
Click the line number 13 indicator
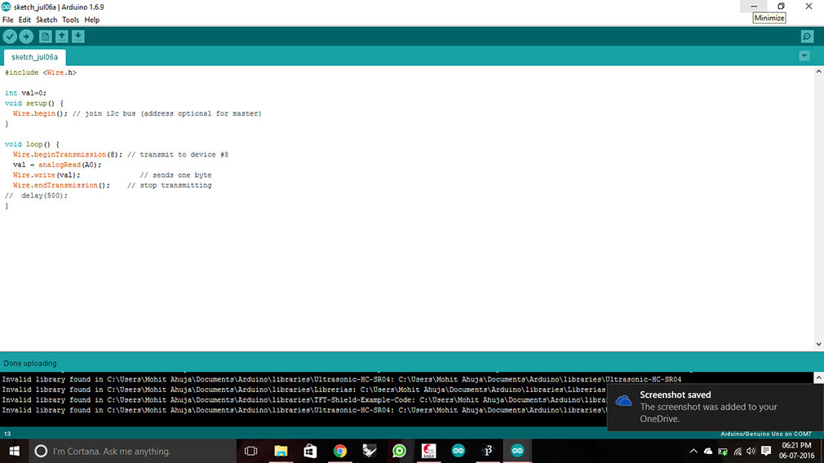pos(7,434)
